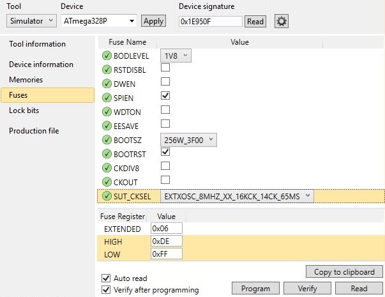
Task: Click green check icon next to WDTON
Action: click(x=107, y=110)
